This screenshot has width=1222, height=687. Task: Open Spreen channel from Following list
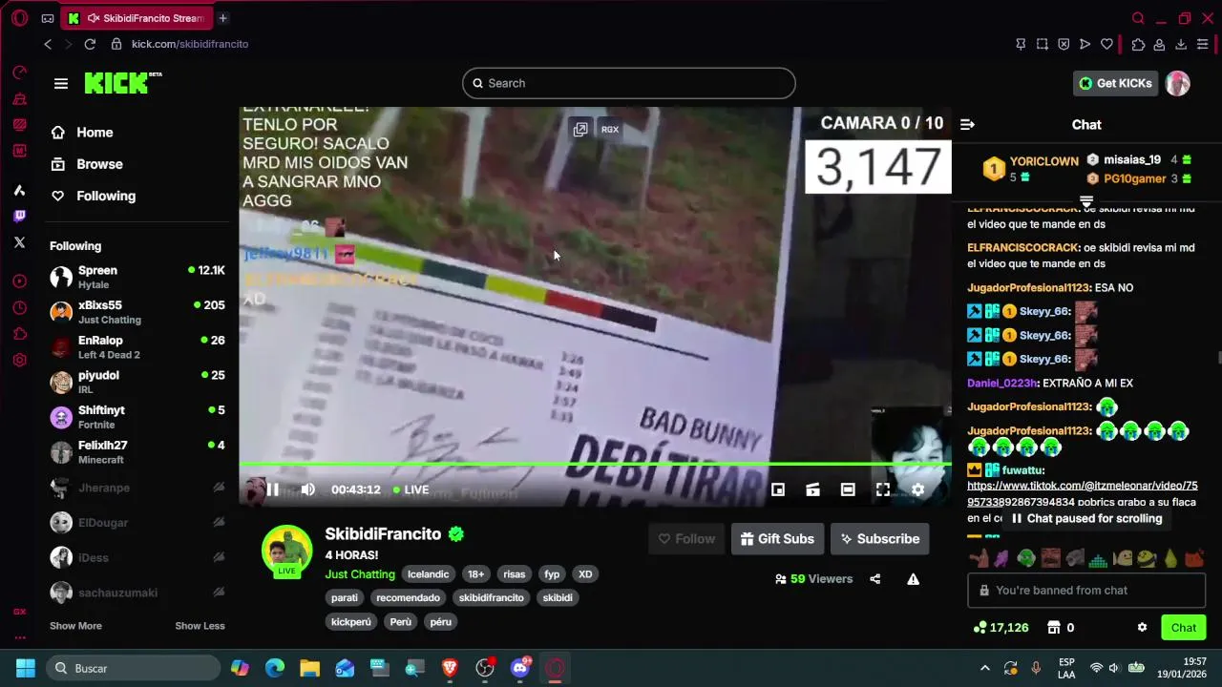[137, 277]
